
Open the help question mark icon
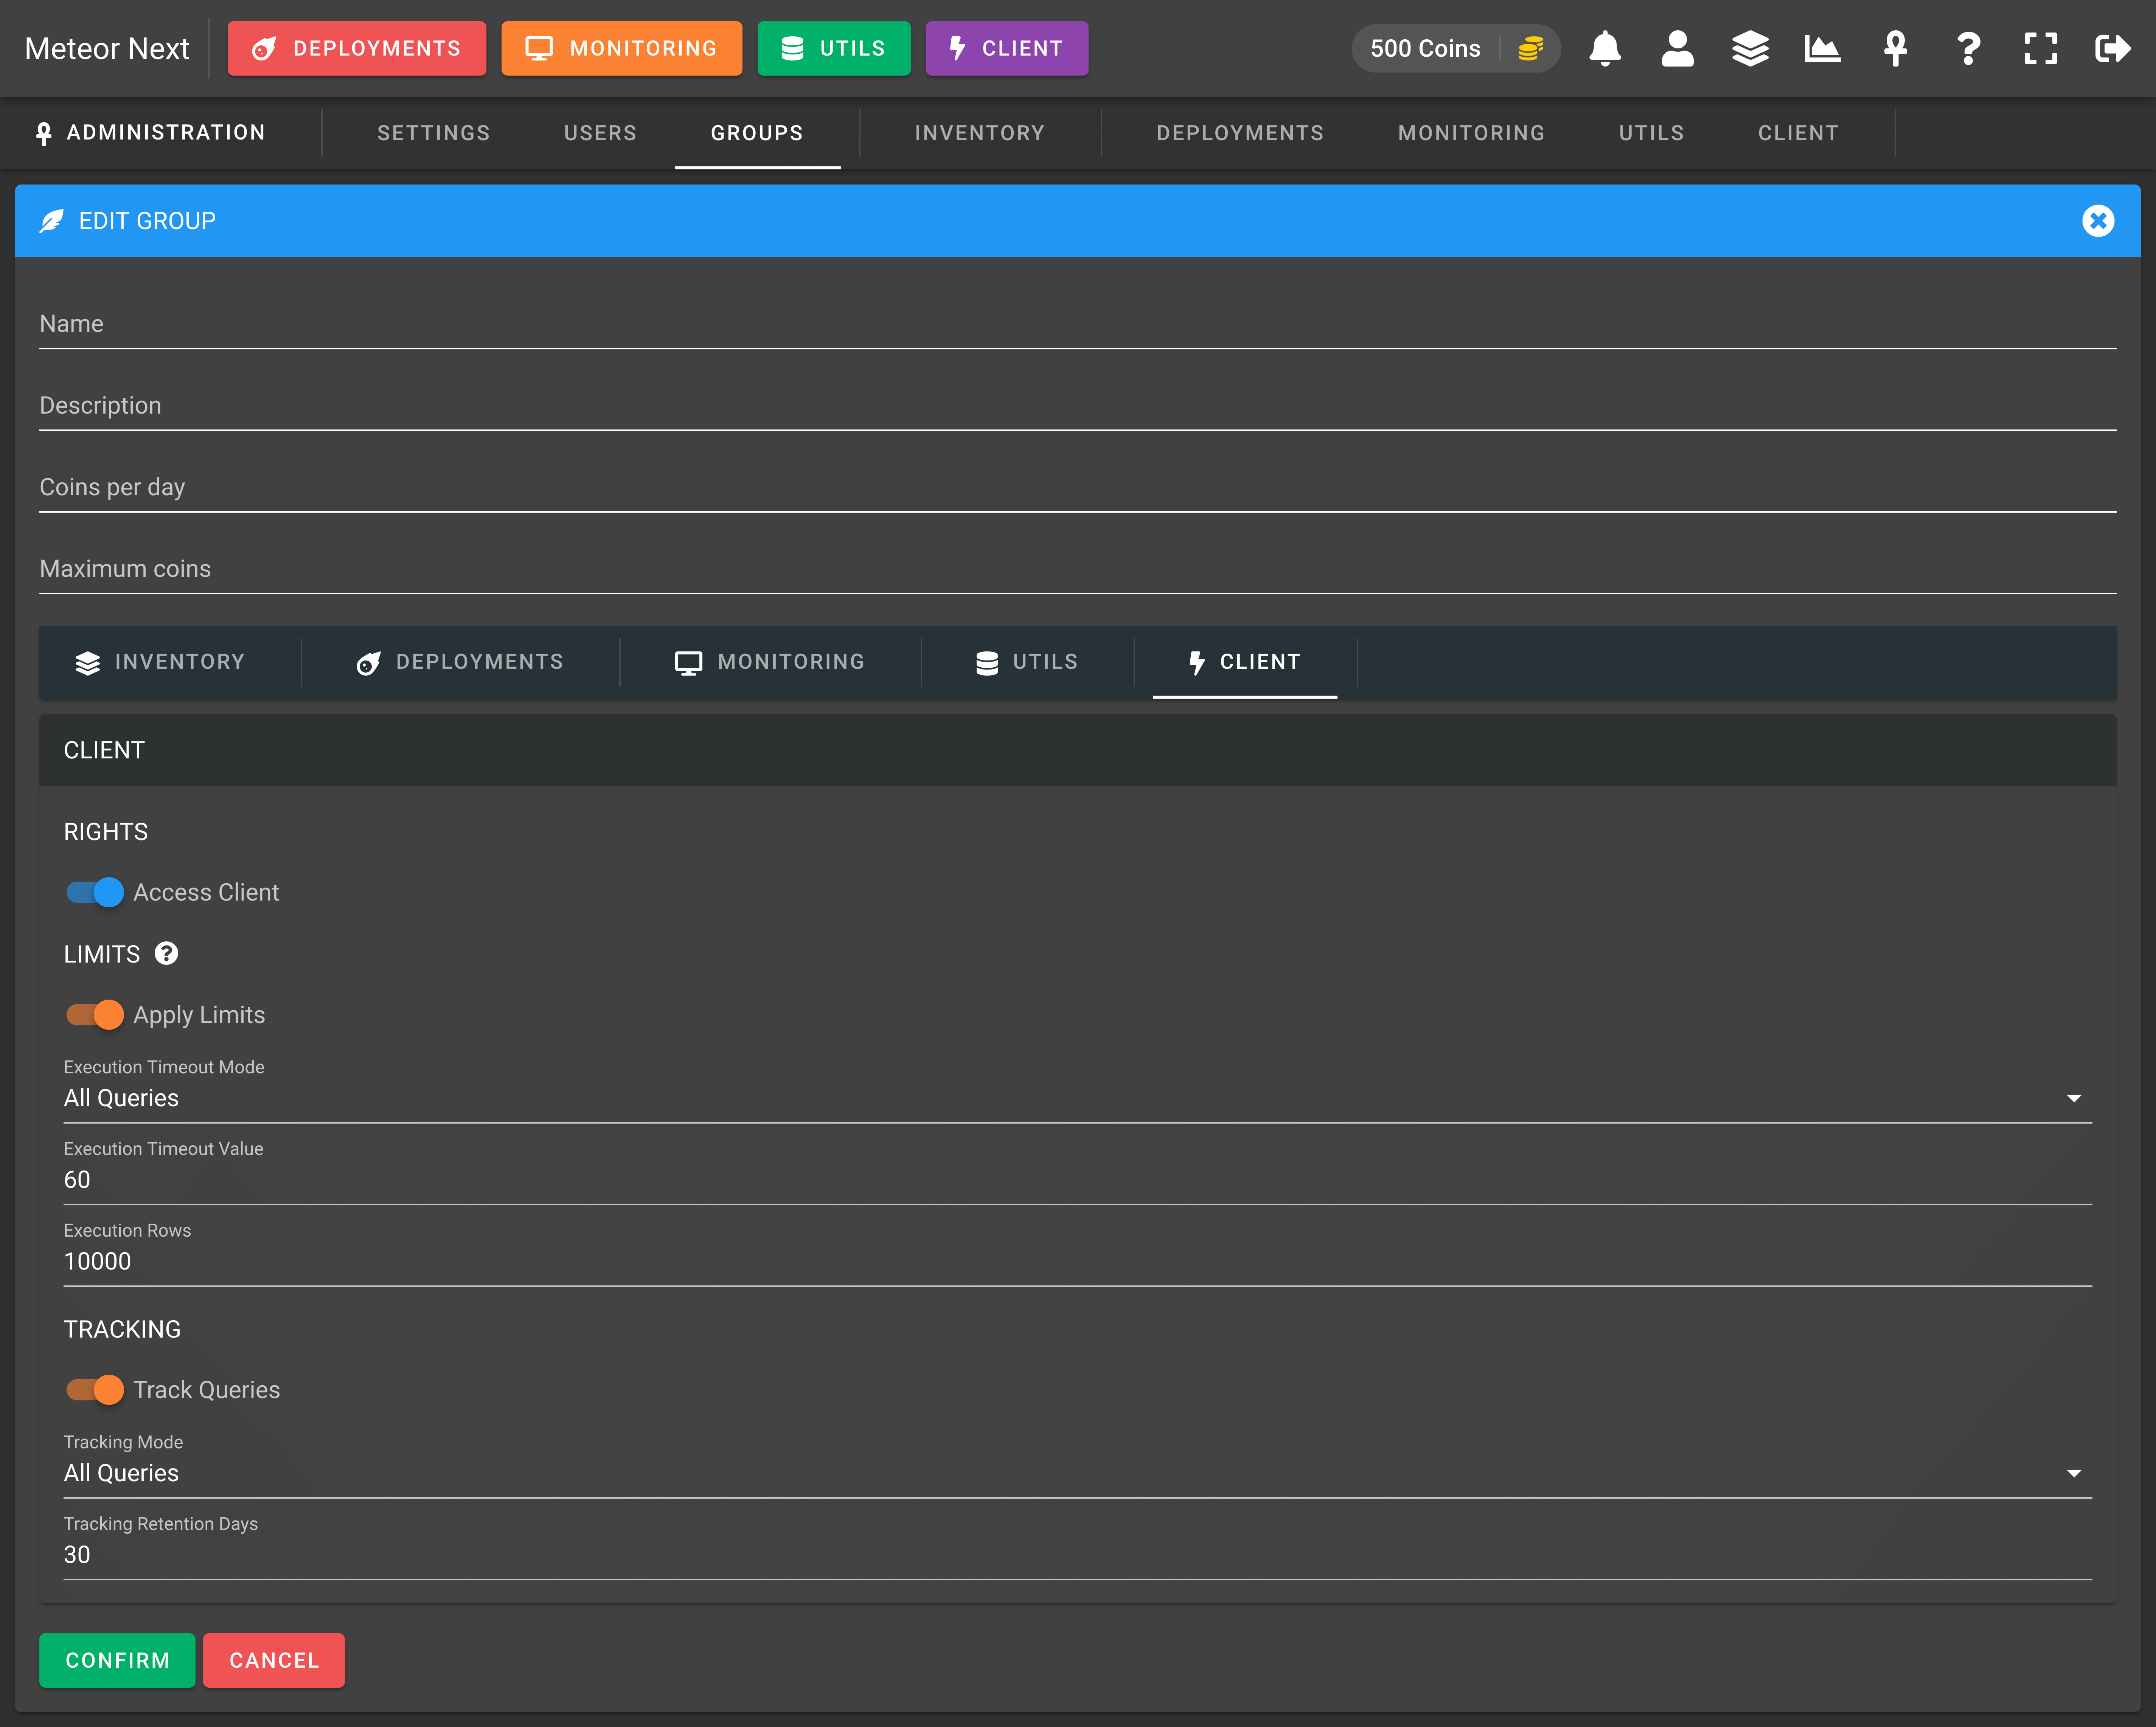point(1968,48)
